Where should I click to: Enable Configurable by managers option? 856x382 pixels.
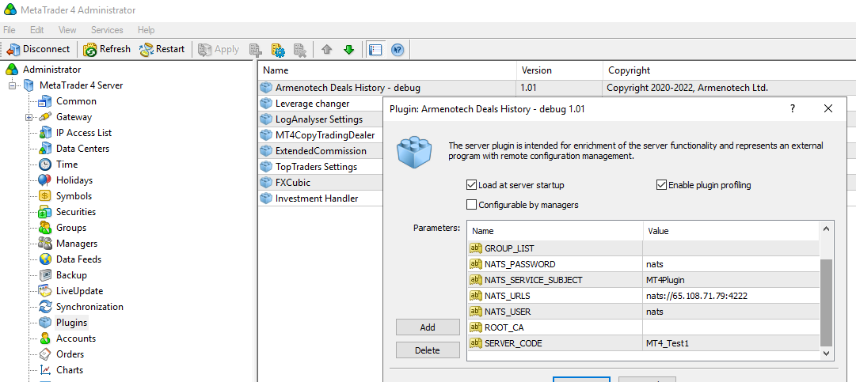pyautogui.click(x=473, y=205)
